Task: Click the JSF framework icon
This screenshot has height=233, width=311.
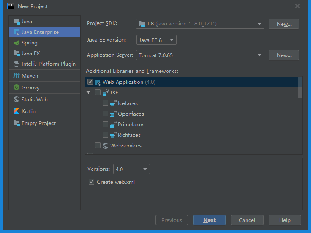Action: (x=106, y=93)
